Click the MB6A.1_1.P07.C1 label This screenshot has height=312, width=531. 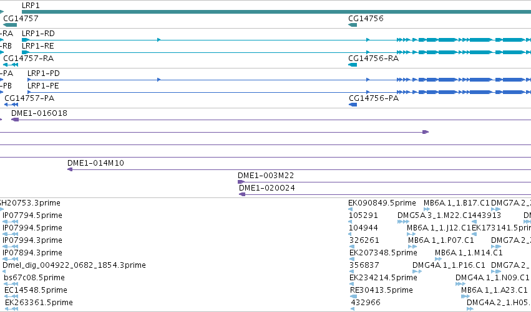click(441, 240)
